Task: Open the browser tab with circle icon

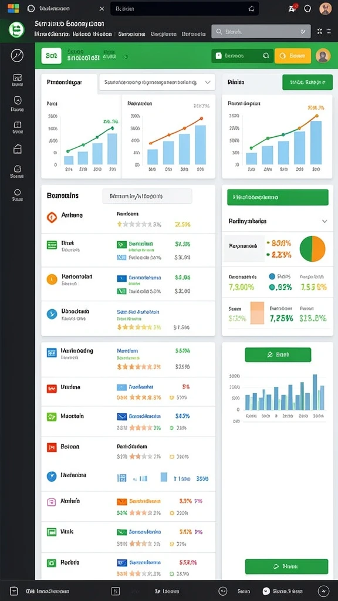Action: [65, 8]
